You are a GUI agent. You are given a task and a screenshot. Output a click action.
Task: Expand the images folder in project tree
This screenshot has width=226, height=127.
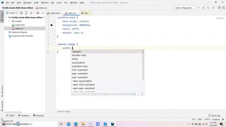point(9,21)
